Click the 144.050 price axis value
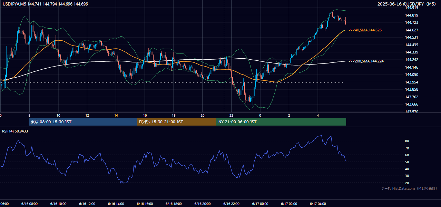The image size is (441, 207). point(412,75)
